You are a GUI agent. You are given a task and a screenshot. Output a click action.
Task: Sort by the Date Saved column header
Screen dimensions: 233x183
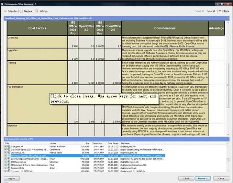pos(113,143)
